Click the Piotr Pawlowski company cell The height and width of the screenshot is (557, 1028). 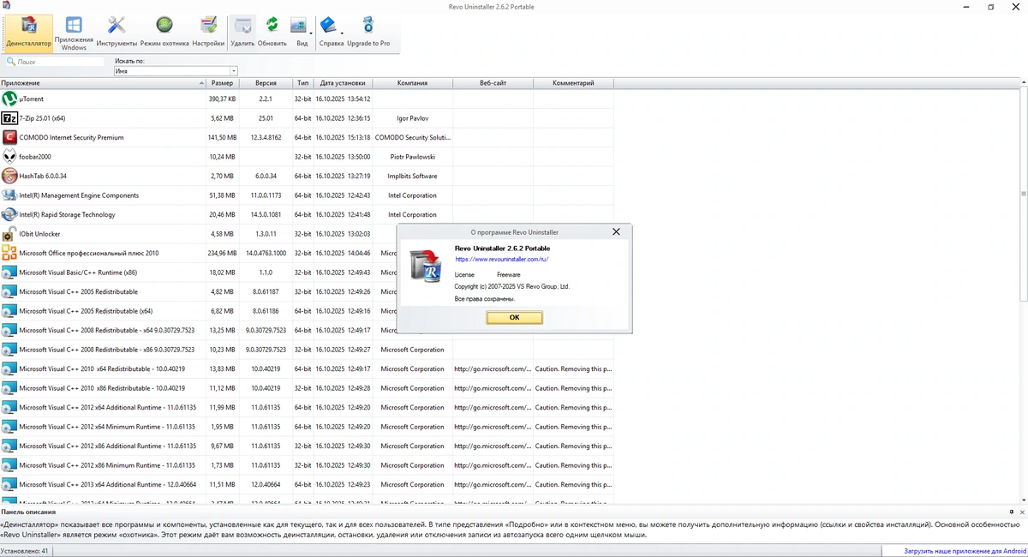pos(412,157)
